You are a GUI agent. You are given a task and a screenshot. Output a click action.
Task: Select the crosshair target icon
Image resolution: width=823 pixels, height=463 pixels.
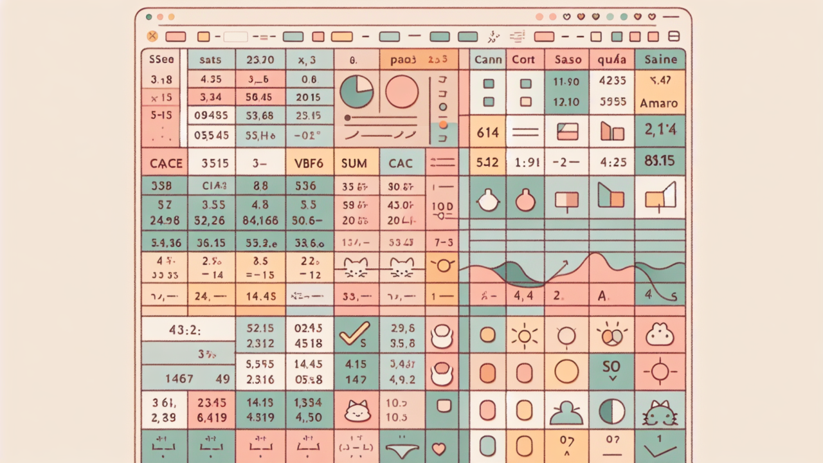click(660, 372)
